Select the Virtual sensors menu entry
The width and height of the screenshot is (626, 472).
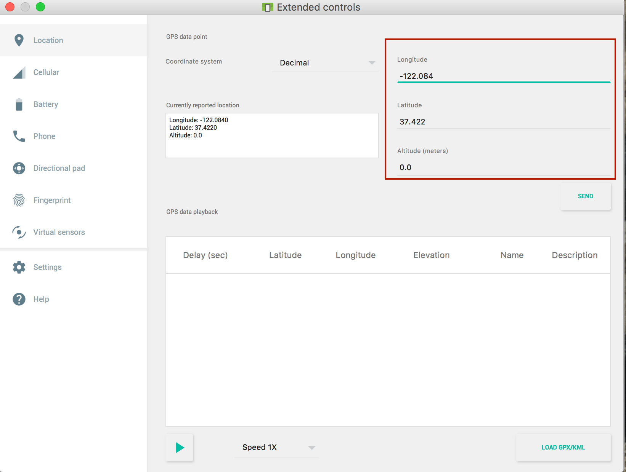coord(59,232)
